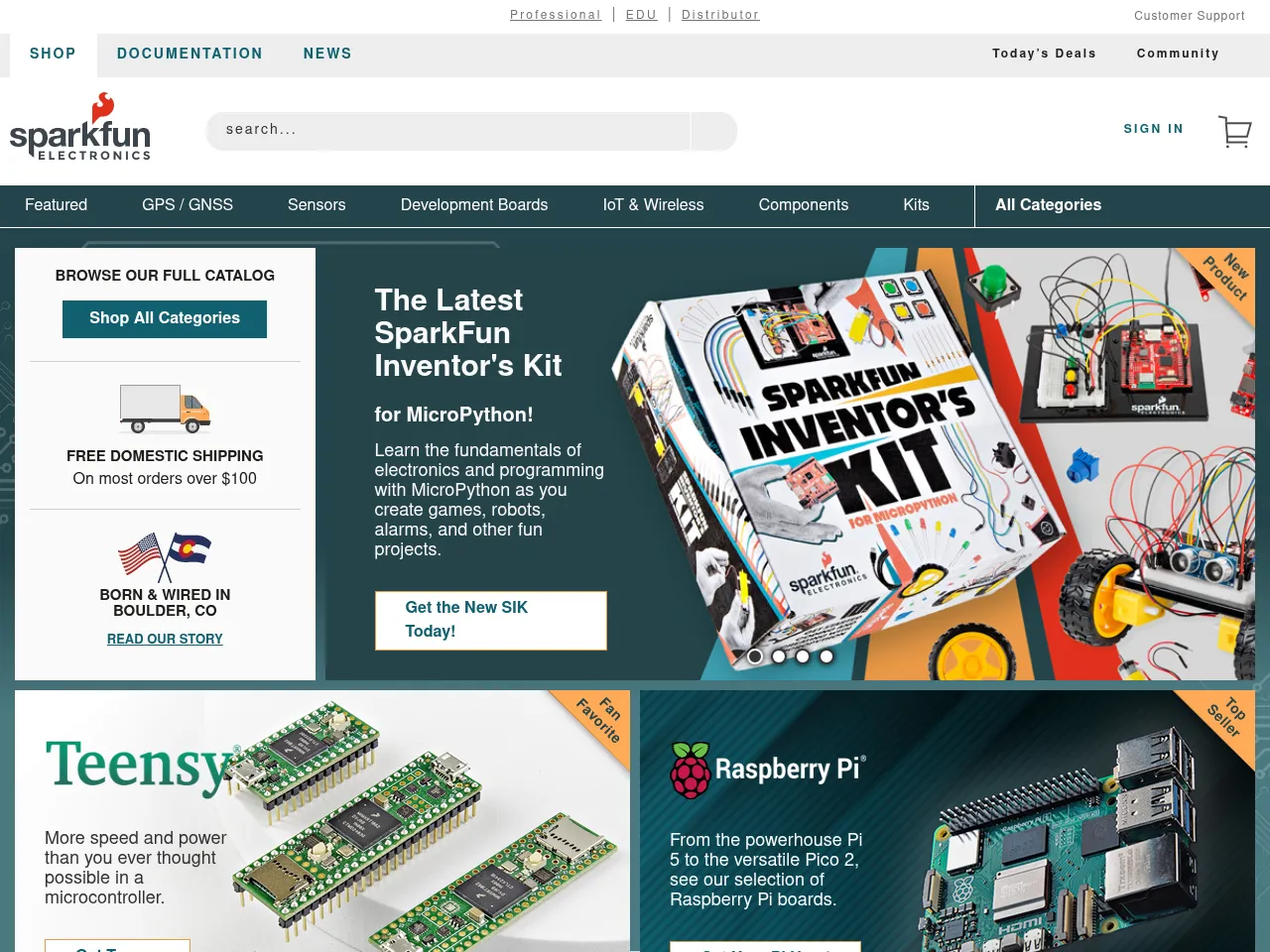Click the Shop All Categories button
This screenshot has height=952, width=1270.
(x=165, y=318)
